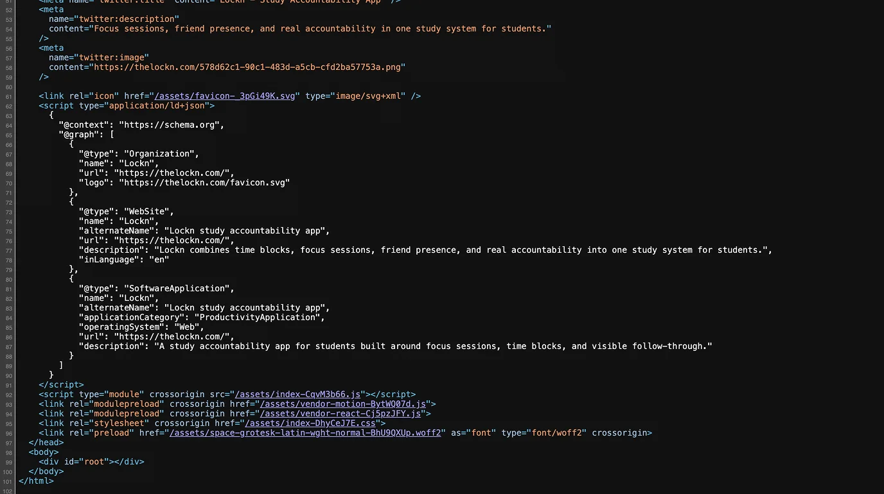Image resolution: width=884 pixels, height=494 pixels.
Task: Click the font/woff2 type value
Action: 557,433
